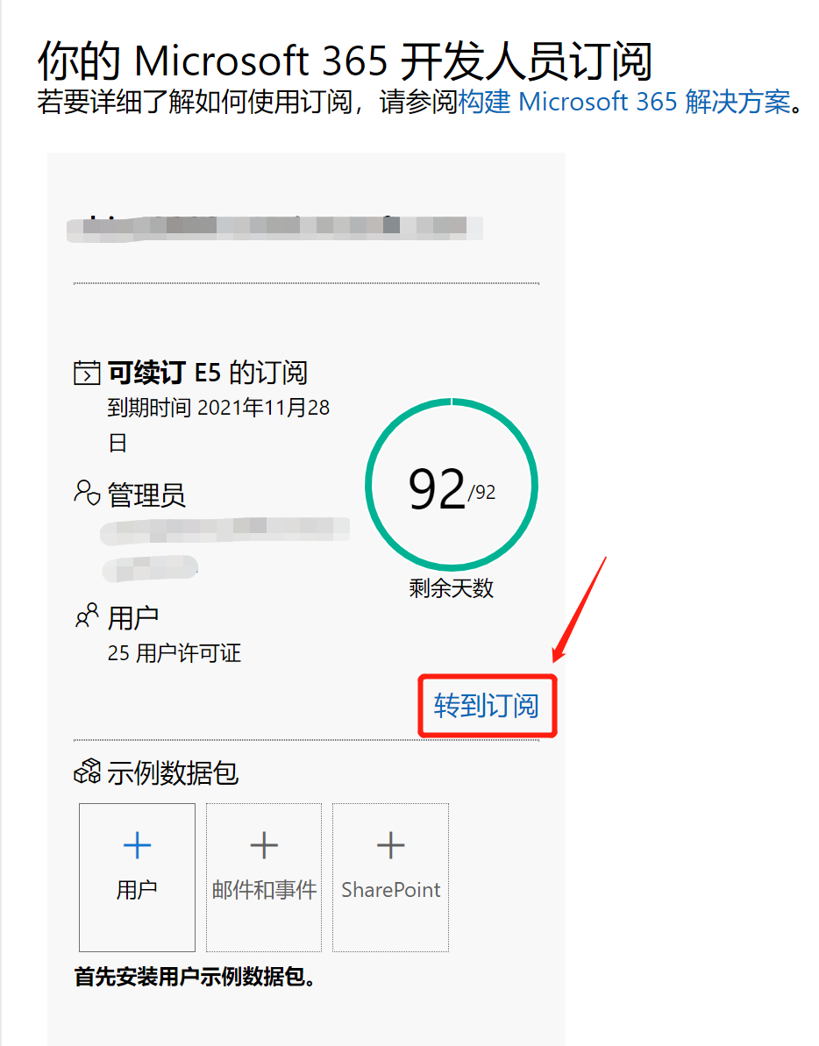
Task: Select the 用户 sample data pack tile
Action: pyautogui.click(x=138, y=878)
